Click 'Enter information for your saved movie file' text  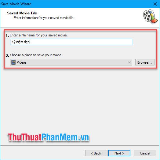[x=44, y=18]
